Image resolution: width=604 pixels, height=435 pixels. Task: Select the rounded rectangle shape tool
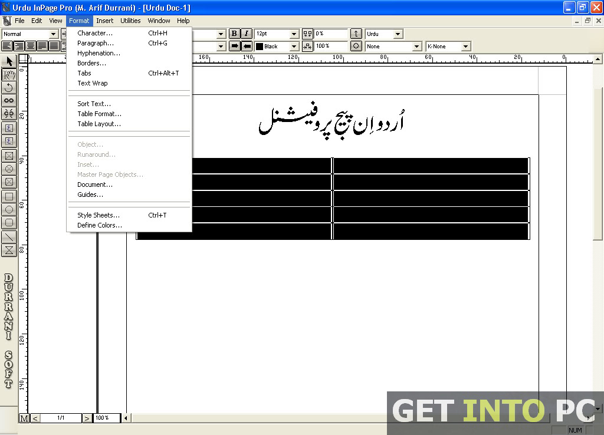pos(9,223)
